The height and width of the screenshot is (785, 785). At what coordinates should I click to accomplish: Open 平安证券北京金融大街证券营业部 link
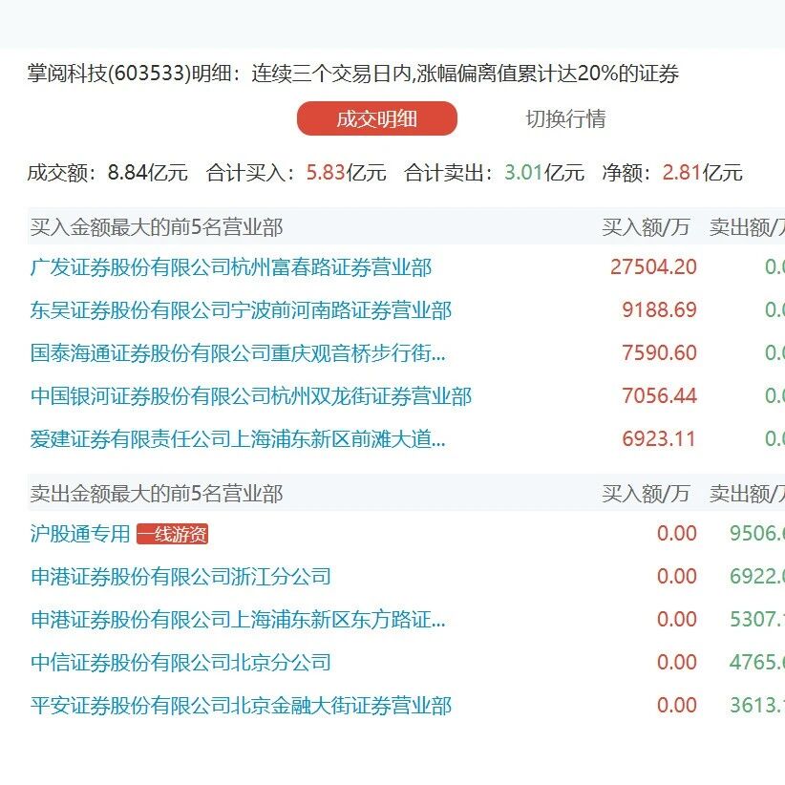click(x=241, y=706)
